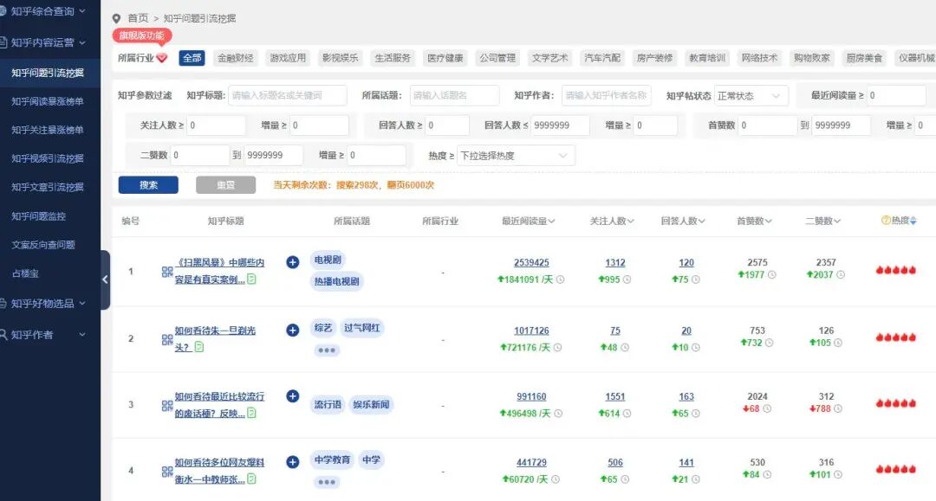Click clock icon next to 721176/天

[557, 347]
